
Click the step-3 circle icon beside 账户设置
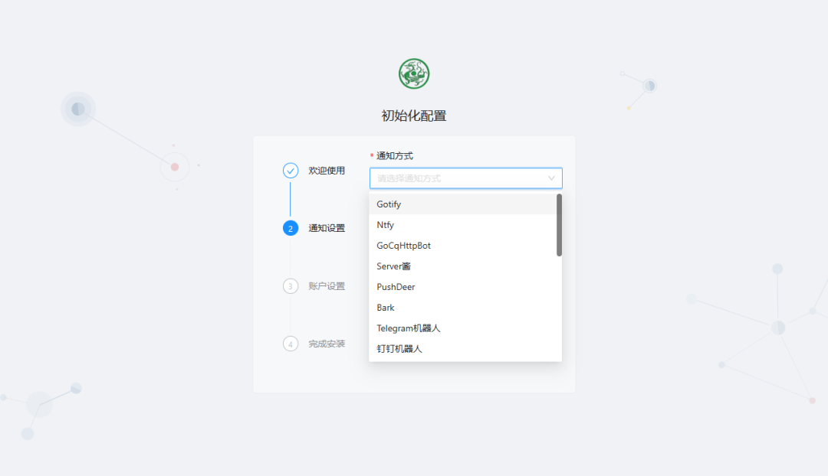click(x=290, y=285)
